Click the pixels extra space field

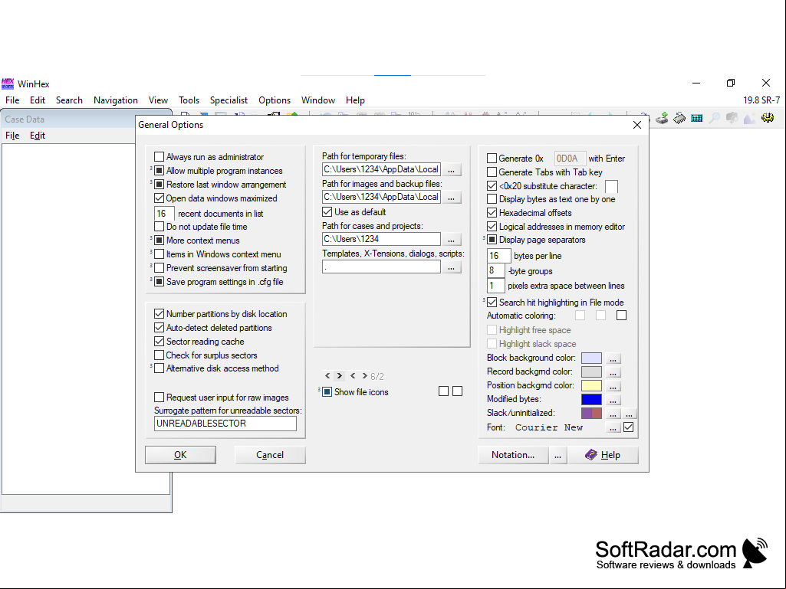pyautogui.click(x=496, y=286)
